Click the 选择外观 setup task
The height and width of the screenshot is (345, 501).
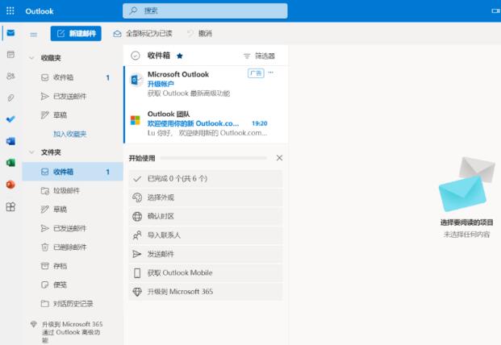(x=206, y=197)
